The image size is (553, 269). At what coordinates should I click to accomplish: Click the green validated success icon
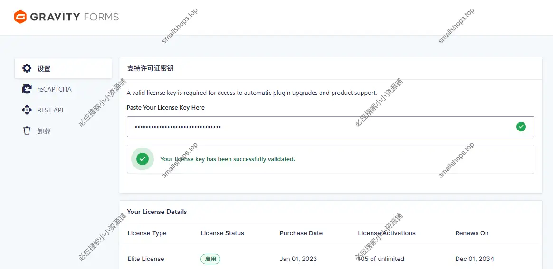pyautogui.click(x=143, y=159)
